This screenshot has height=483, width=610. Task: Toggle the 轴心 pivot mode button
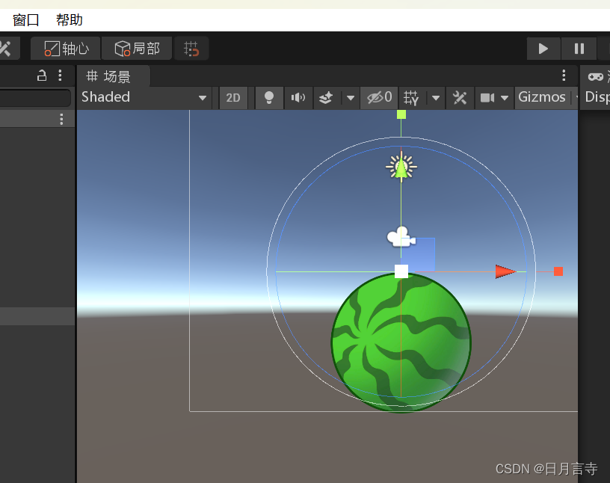click(65, 48)
